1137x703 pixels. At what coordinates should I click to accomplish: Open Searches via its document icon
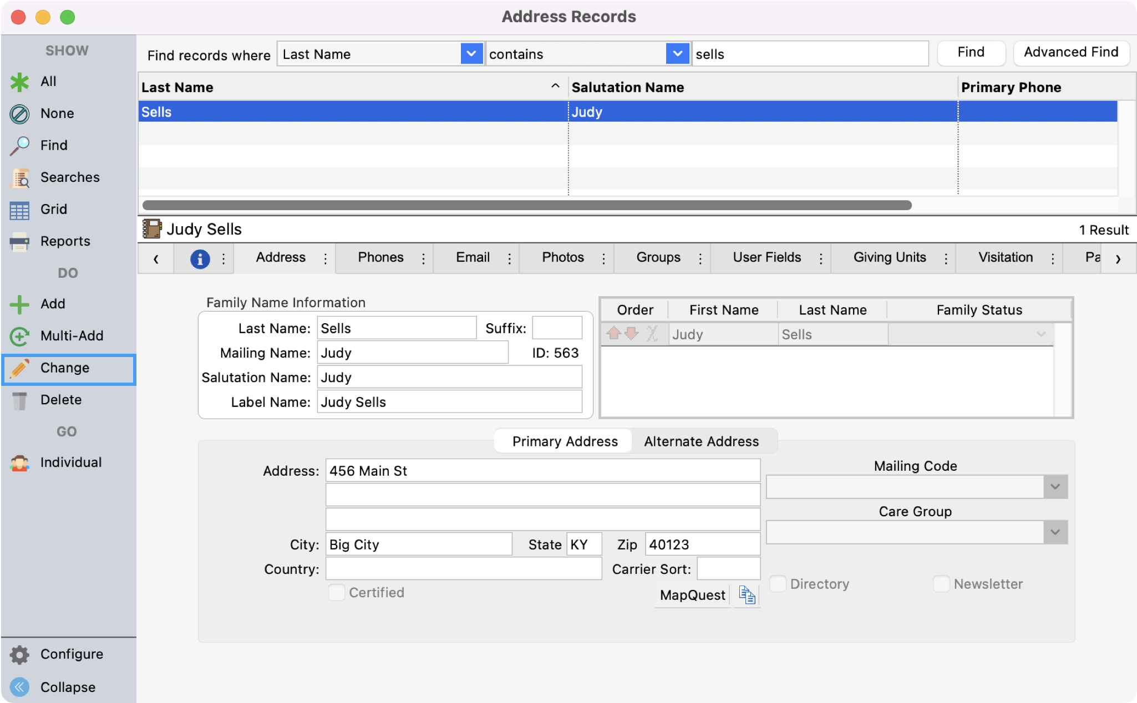[x=21, y=179]
